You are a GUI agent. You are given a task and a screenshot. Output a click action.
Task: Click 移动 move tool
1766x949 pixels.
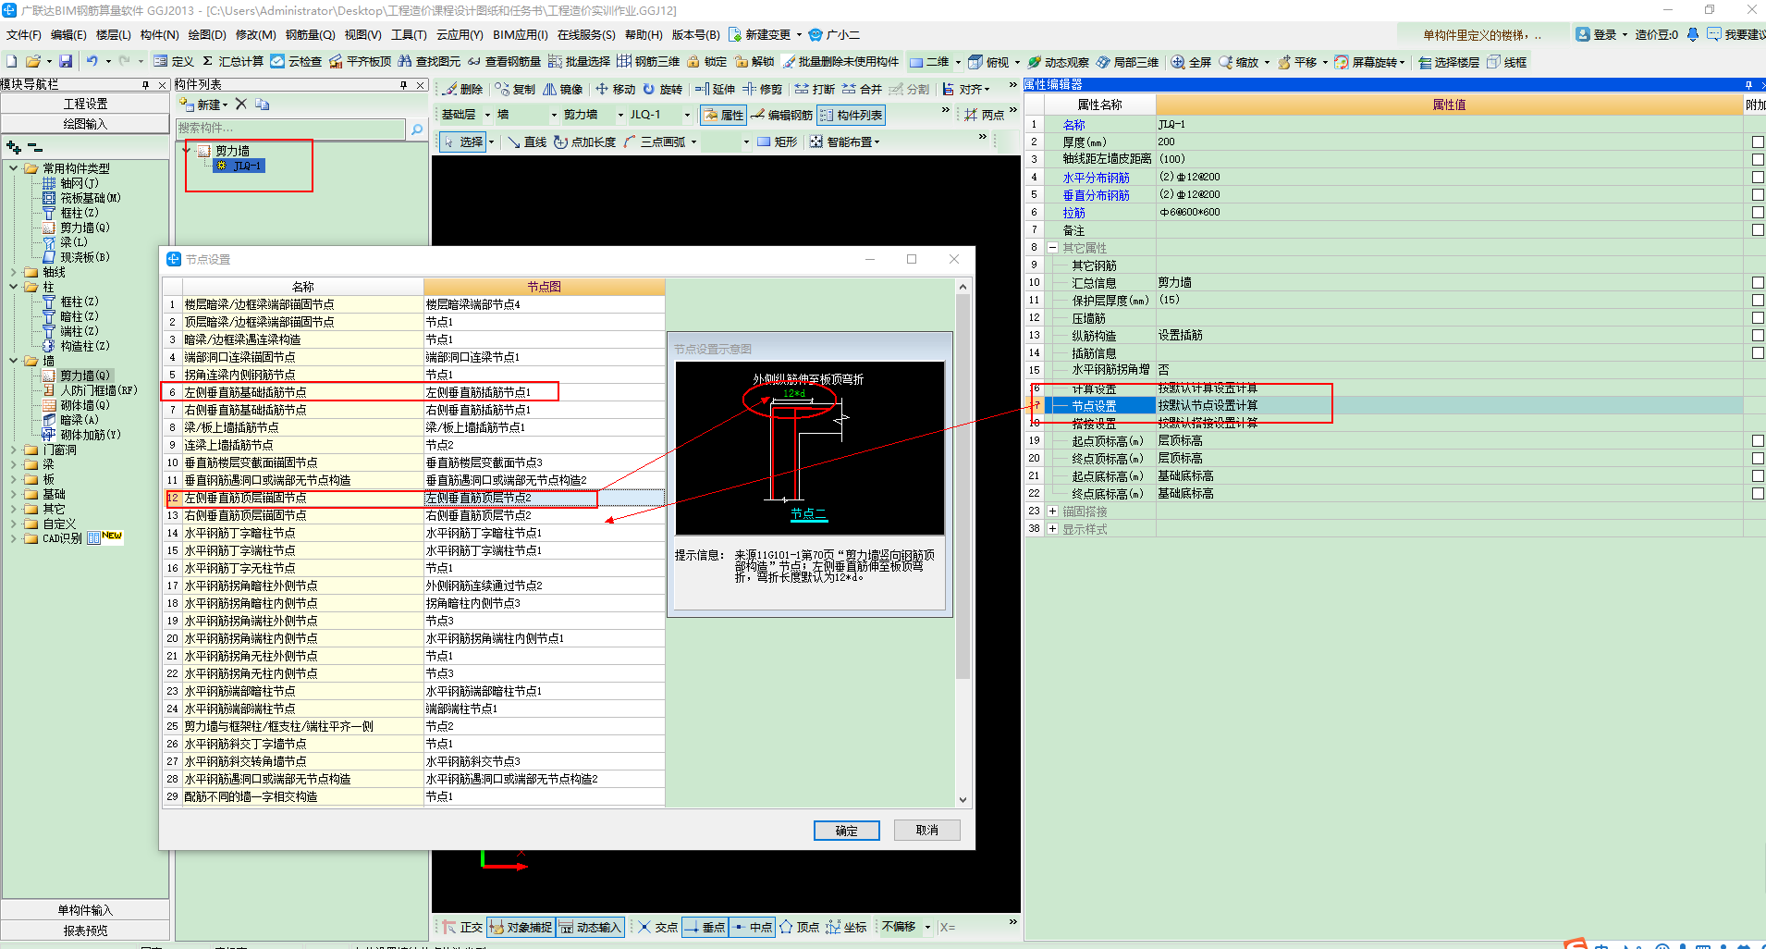615,89
